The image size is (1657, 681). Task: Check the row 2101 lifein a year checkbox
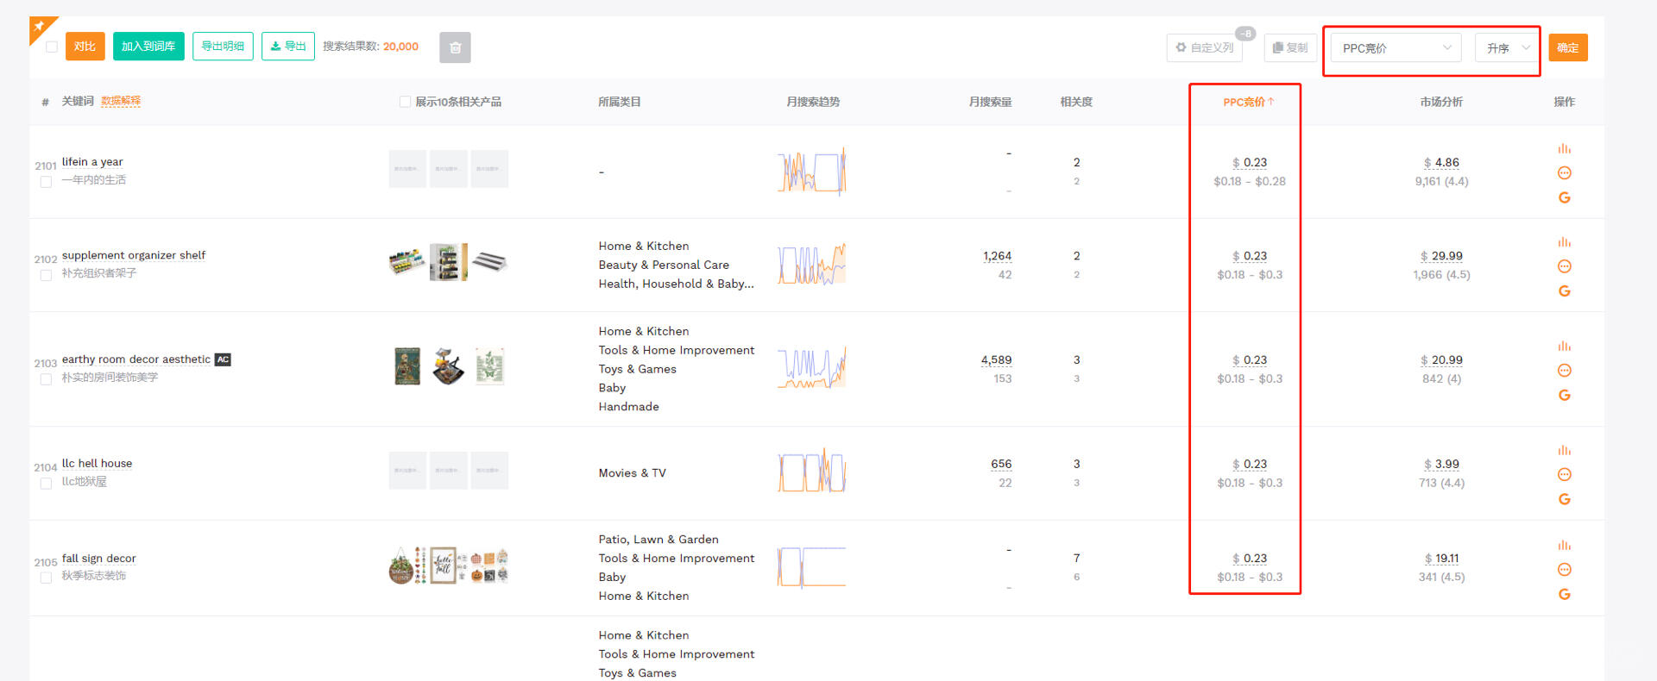47,182
